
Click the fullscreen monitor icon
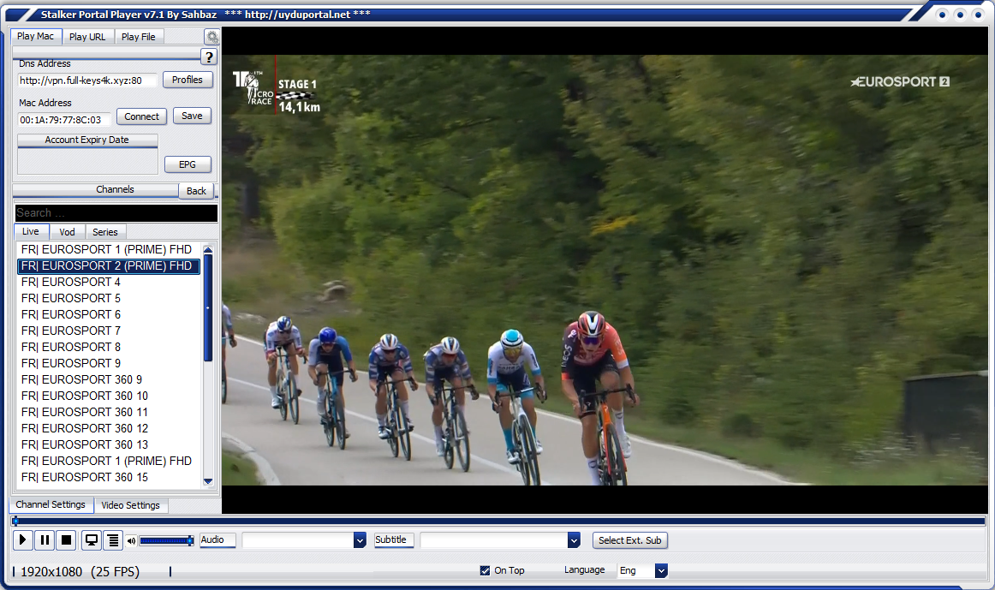tap(91, 540)
